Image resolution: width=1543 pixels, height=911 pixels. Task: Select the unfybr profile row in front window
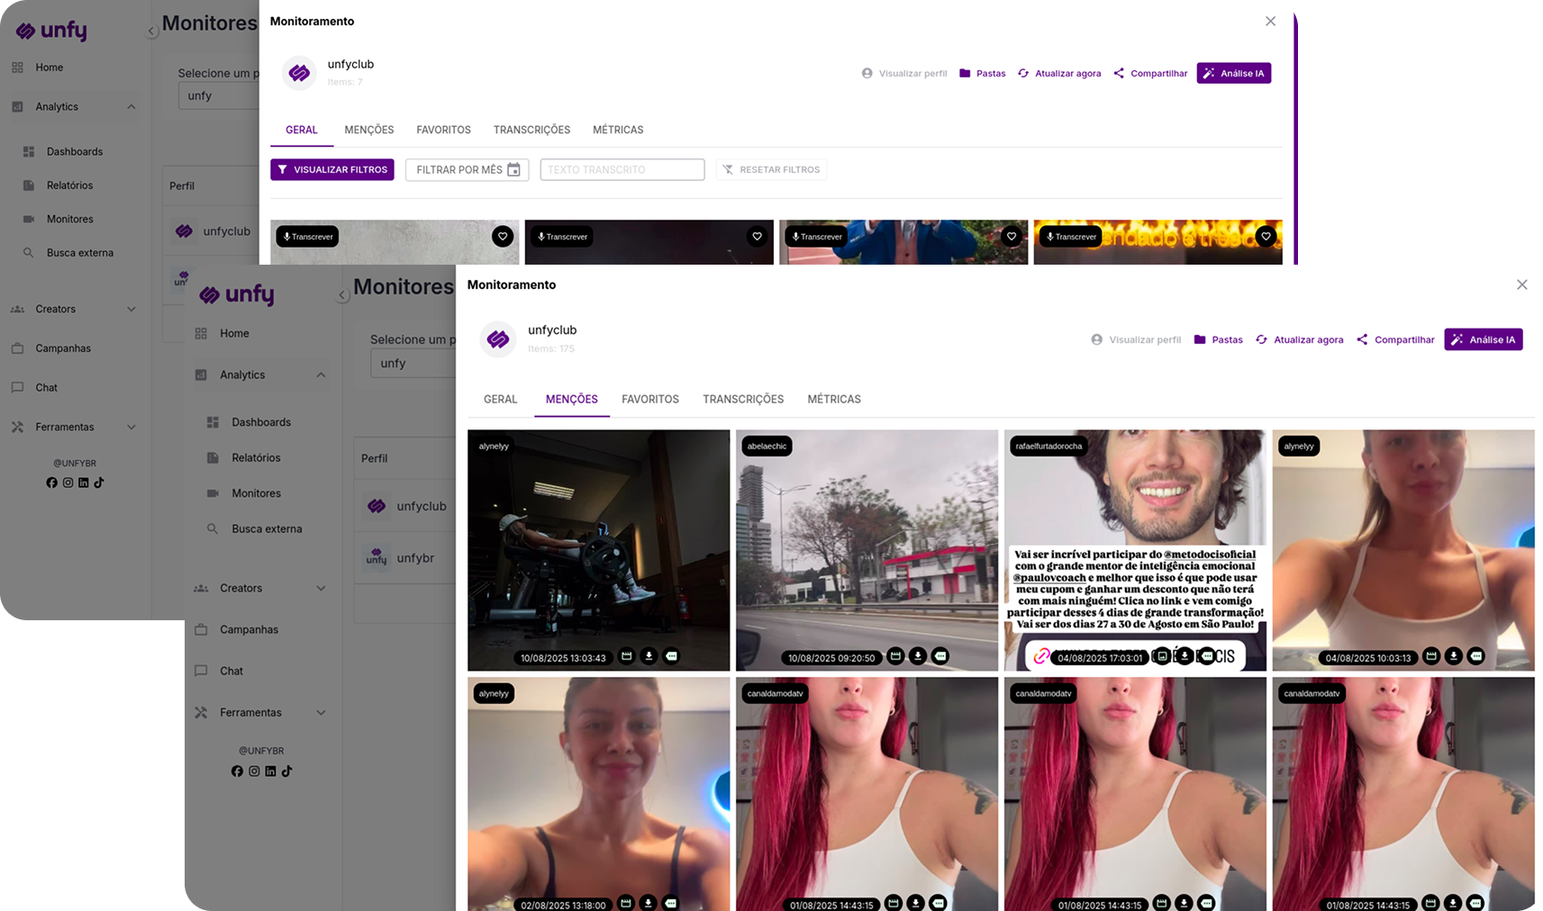coord(405,558)
